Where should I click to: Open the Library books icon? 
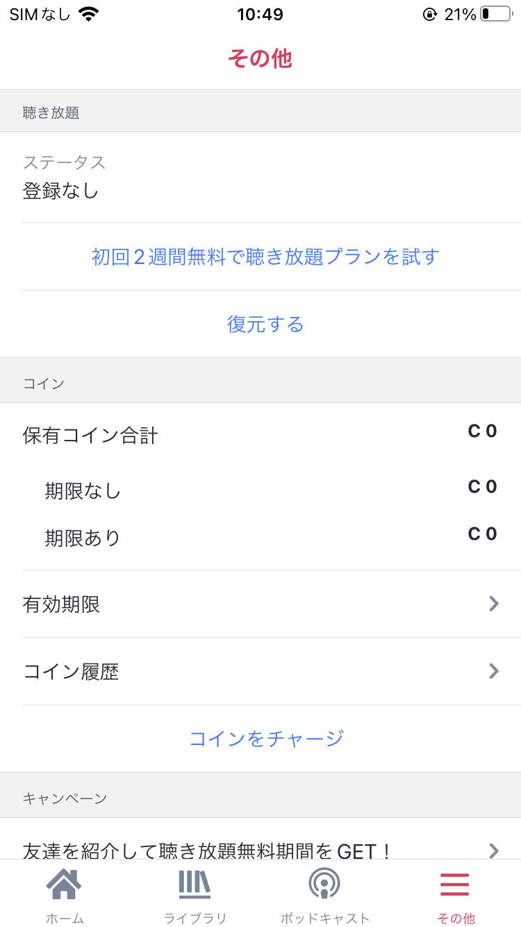195,885
